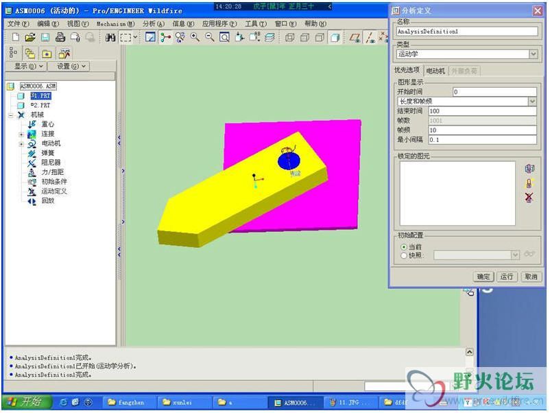Toggle datum axes display icon
The width and height of the screenshot is (550, 413).
(x=370, y=37)
